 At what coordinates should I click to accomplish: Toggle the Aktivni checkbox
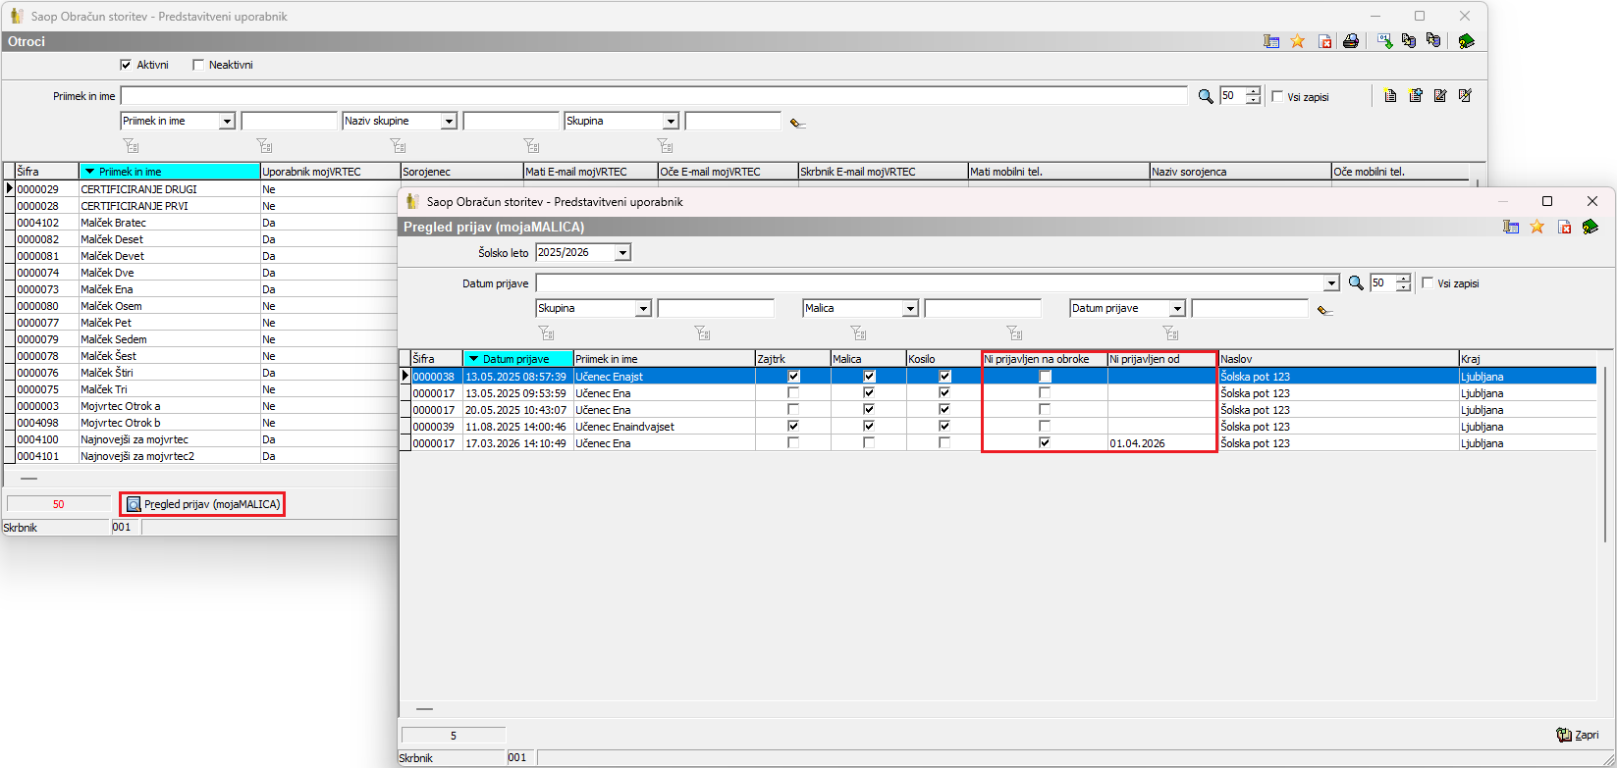126,65
